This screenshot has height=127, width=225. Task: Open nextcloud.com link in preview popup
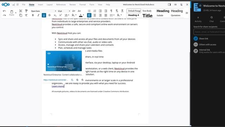(x=56, y=80)
